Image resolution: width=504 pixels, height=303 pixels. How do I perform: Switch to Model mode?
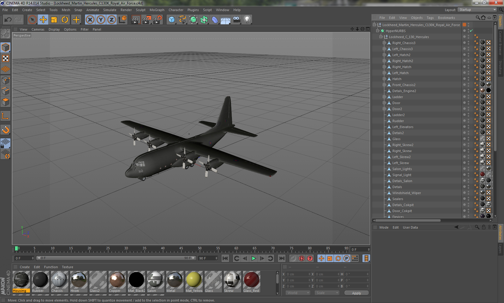pos(5,47)
